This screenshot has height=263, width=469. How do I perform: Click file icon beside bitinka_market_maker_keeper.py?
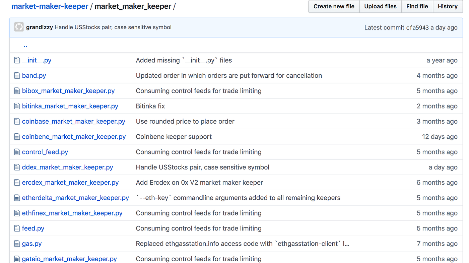[x=17, y=106]
